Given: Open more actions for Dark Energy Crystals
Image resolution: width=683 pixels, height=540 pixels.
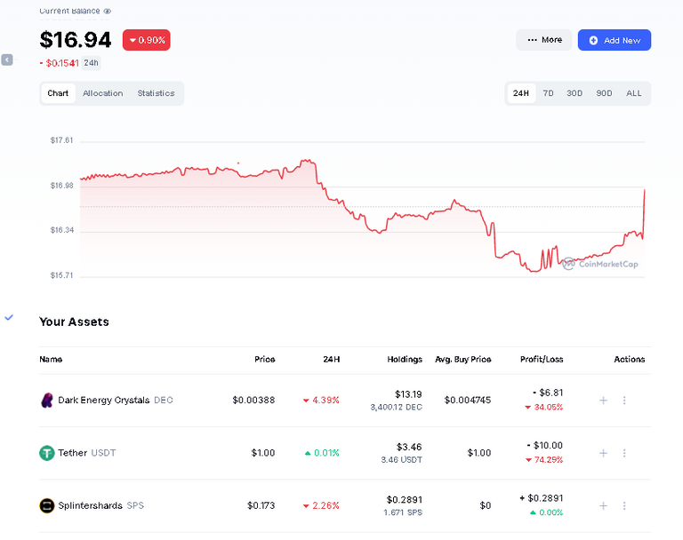Looking at the screenshot, I should (x=624, y=401).
